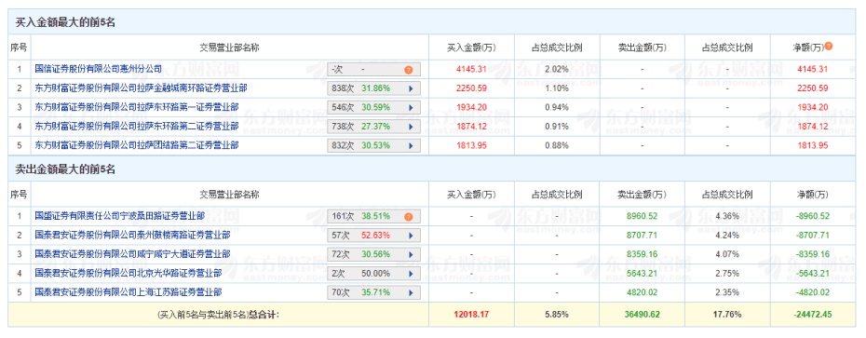The image size is (866, 338).
Task: Open arrow next to 832次 30.53%
Action: 410,146
